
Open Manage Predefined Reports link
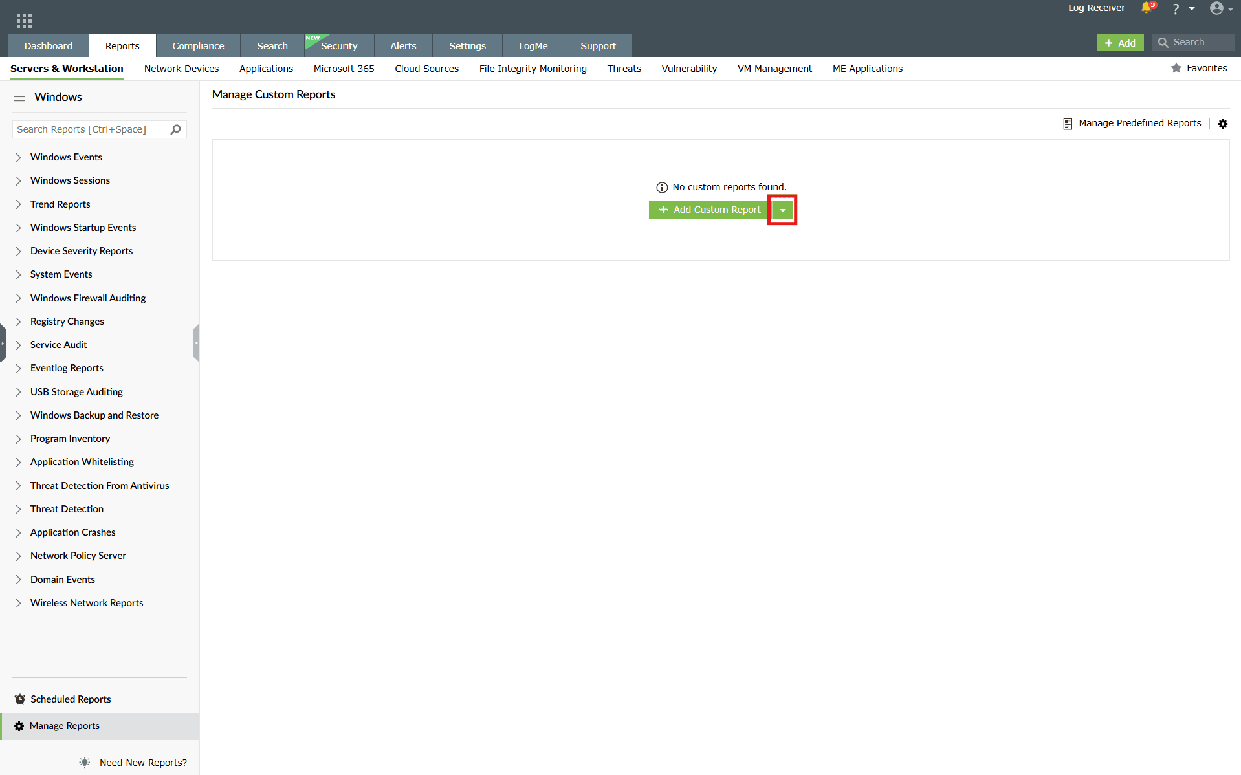click(x=1139, y=123)
